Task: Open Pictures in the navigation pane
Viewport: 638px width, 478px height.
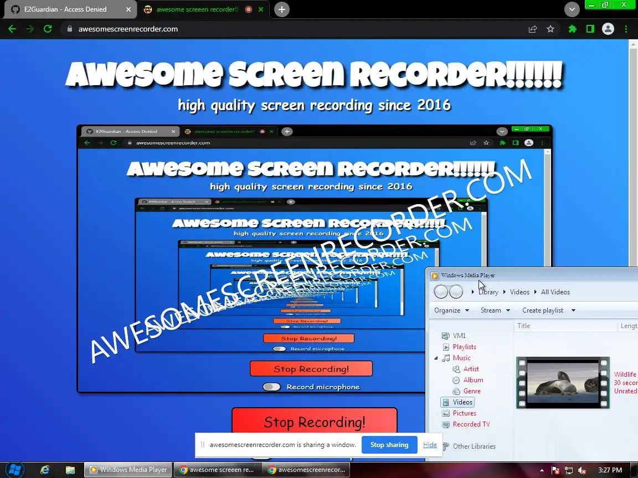Action: coord(464,413)
